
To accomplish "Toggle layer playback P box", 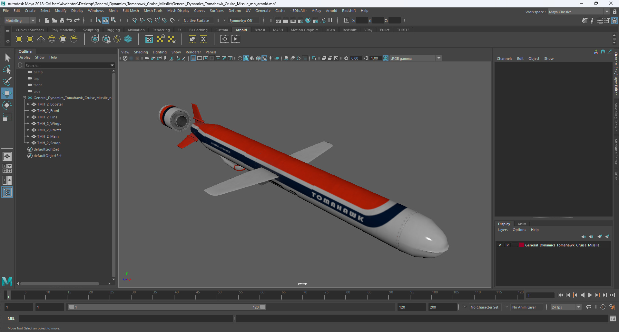I will point(507,245).
